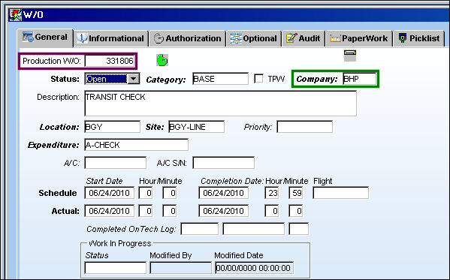The width and height of the screenshot is (450, 280).
Task: Click the Schedule completion minute field showing 59
Action: click(x=295, y=193)
